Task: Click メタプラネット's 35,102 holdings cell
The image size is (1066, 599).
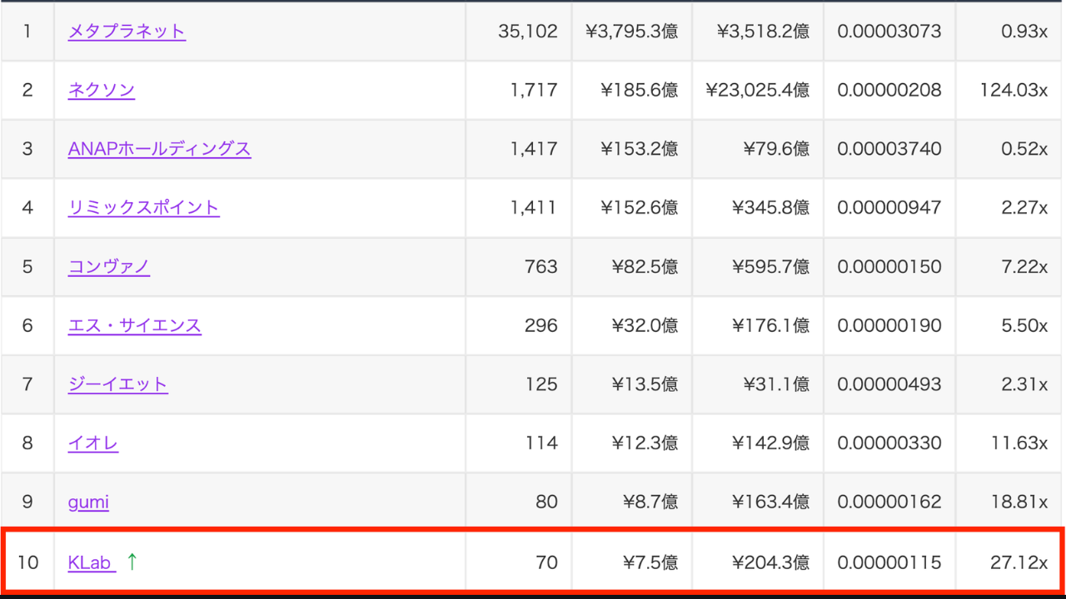Action: coord(527,32)
